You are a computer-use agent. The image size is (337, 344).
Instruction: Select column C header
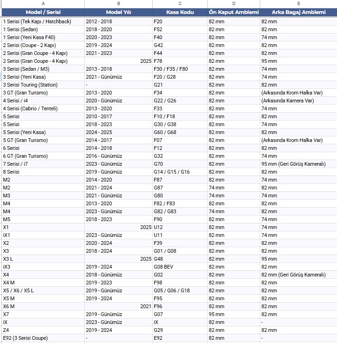180,4
